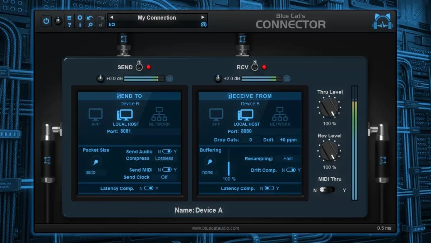Click the I/O label in preset bar
The image size is (431, 243).
point(112,24)
